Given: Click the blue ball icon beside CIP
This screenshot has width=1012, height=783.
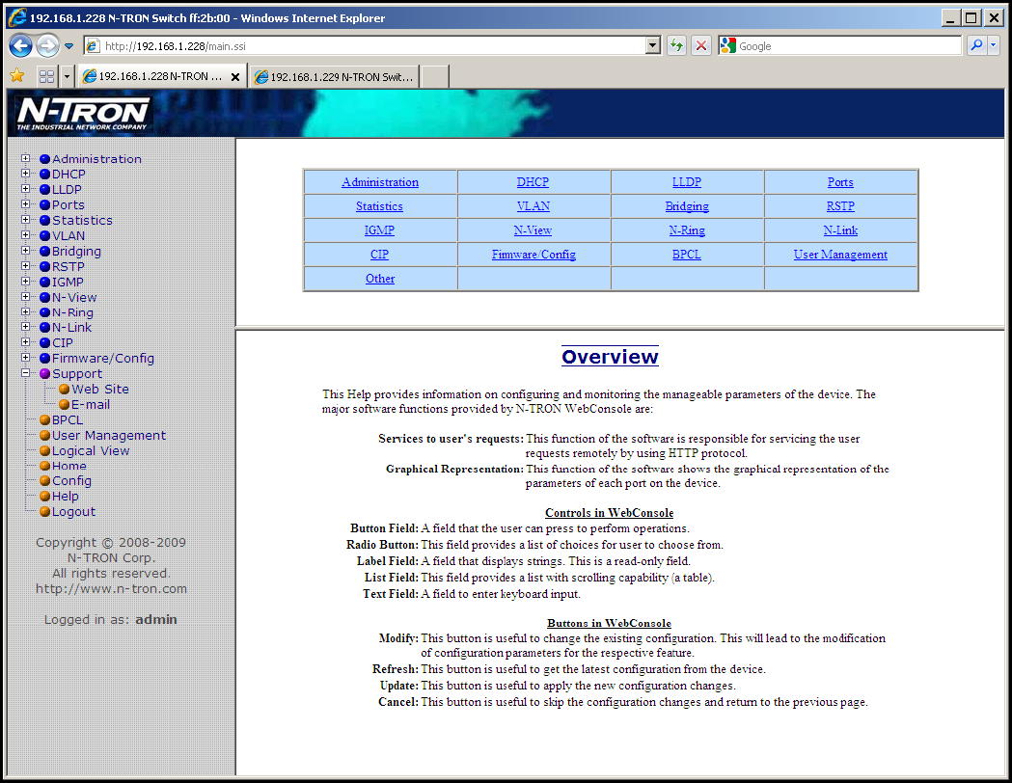Looking at the screenshot, I should click(44, 343).
